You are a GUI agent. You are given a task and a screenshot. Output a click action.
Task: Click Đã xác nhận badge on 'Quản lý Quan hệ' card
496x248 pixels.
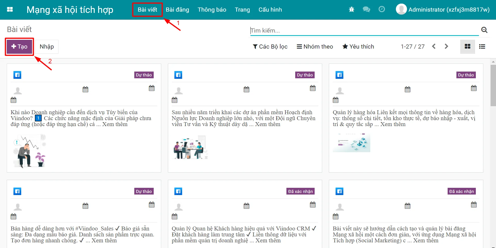coord(300,191)
